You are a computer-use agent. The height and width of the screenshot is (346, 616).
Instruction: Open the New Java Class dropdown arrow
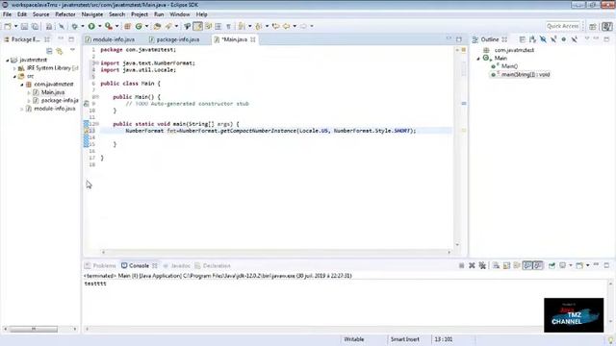(x=146, y=26)
